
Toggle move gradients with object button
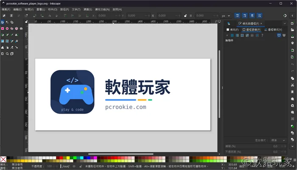tap(252, 16)
